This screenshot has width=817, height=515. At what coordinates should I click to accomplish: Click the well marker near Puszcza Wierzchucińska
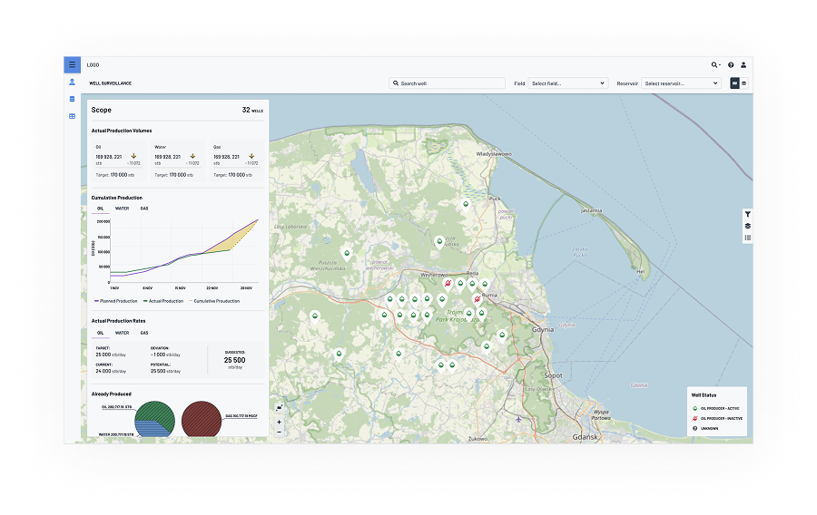[x=347, y=255]
